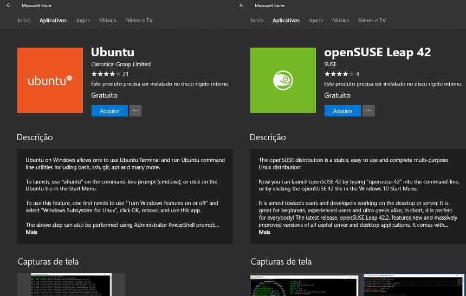The image size is (466, 296).
Task: Open Música tab in the Ubuntu window
Action: (x=108, y=21)
